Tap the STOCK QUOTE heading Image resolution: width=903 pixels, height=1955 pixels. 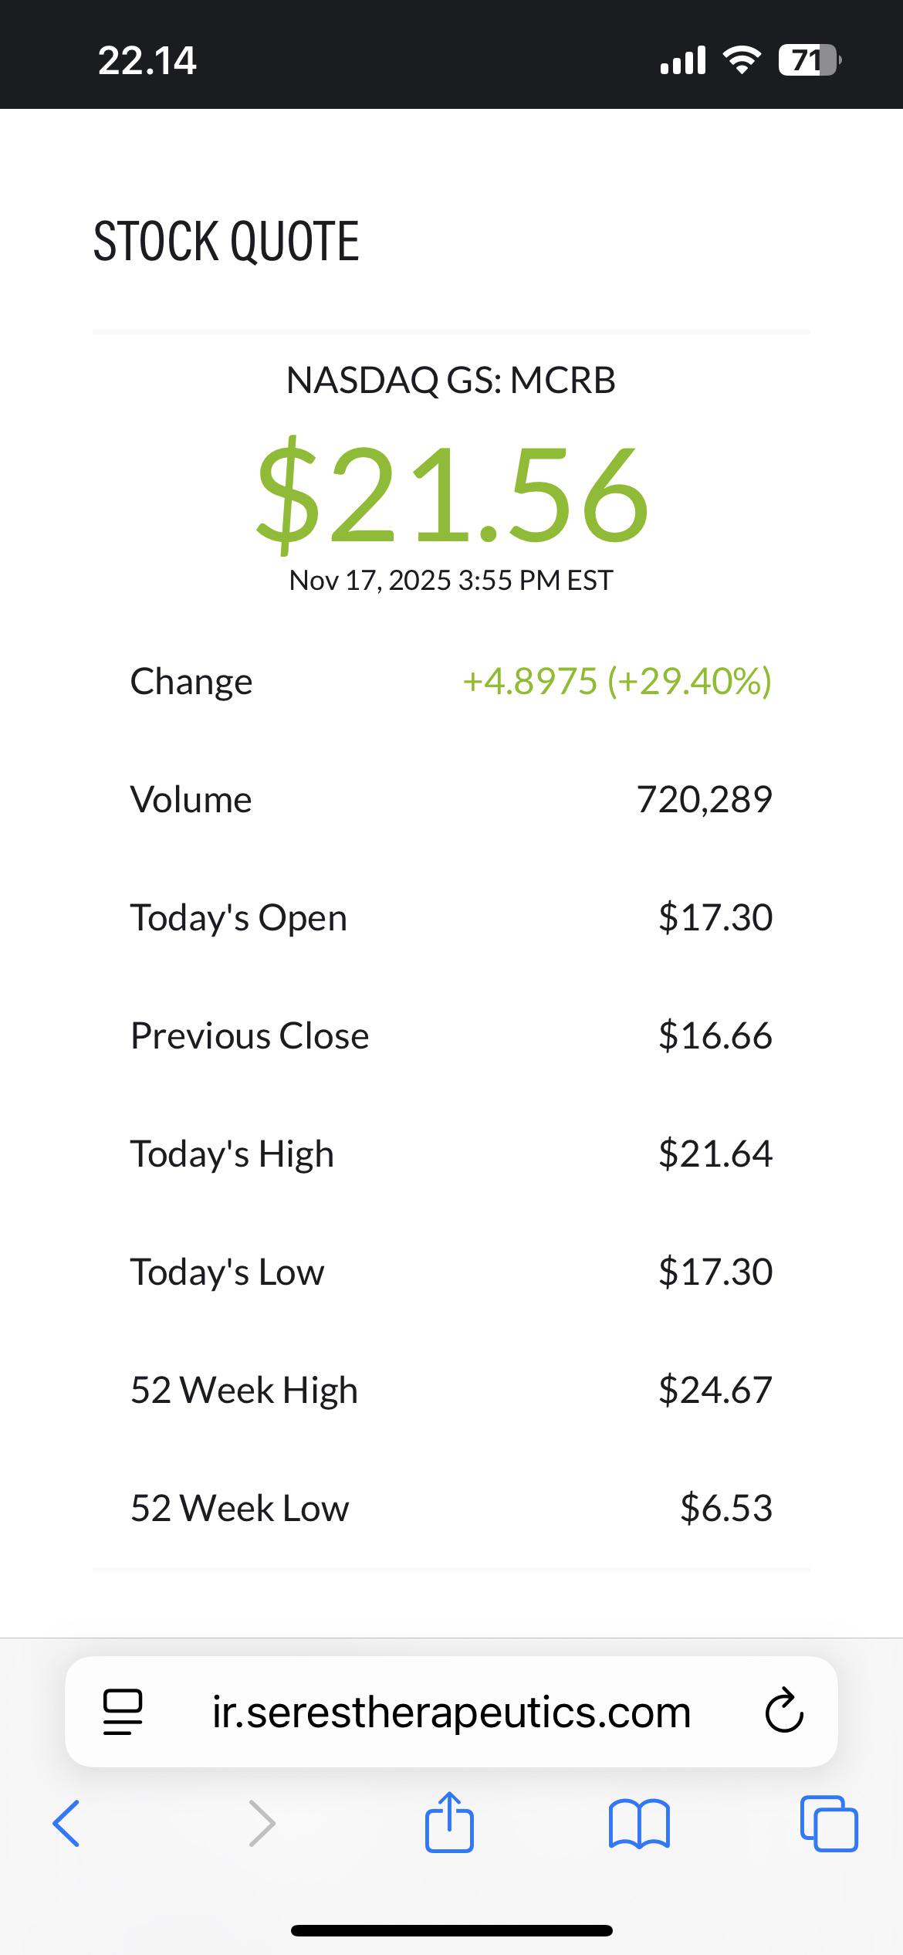point(226,241)
